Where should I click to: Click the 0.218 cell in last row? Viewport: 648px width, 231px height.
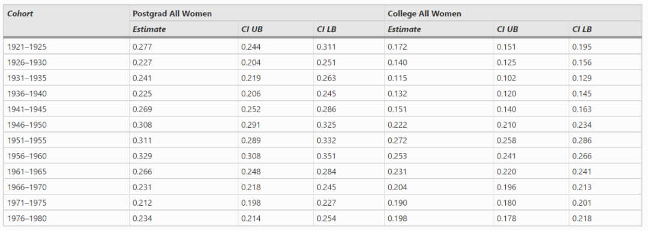point(582,218)
